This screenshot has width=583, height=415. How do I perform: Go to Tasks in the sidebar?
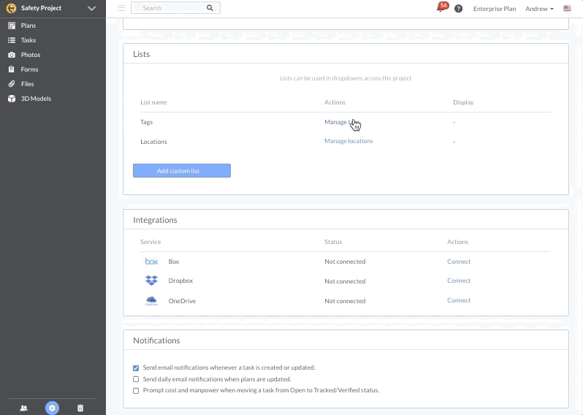28,40
